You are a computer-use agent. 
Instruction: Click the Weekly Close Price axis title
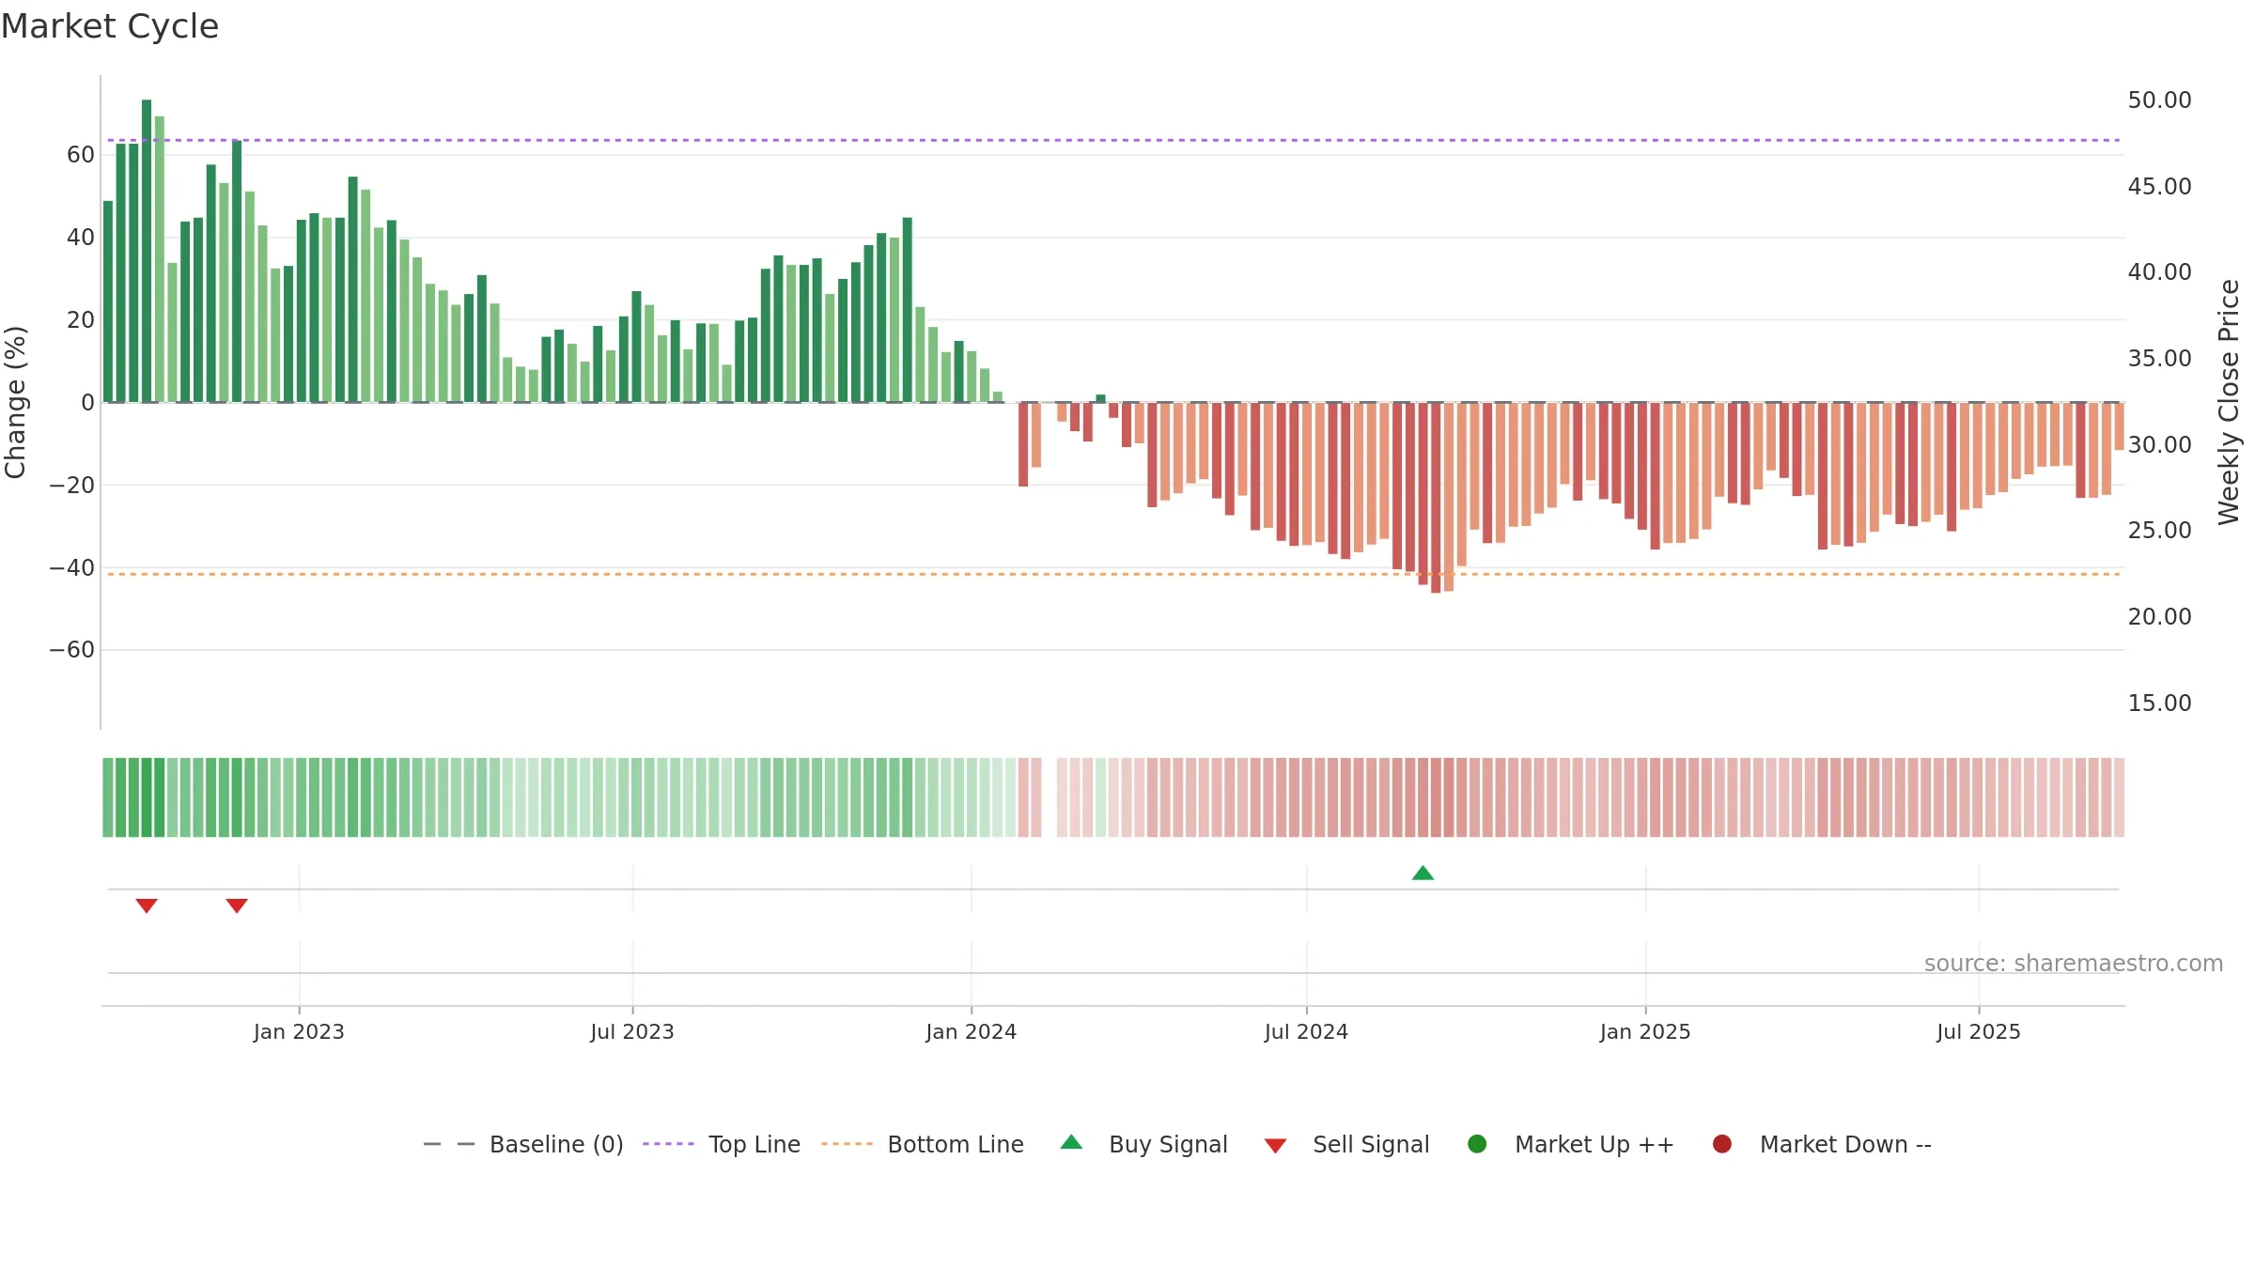(x=2229, y=402)
